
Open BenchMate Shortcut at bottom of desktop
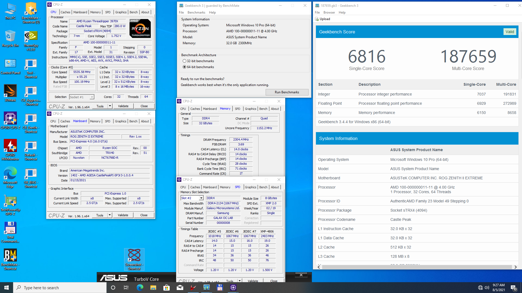tap(10, 260)
